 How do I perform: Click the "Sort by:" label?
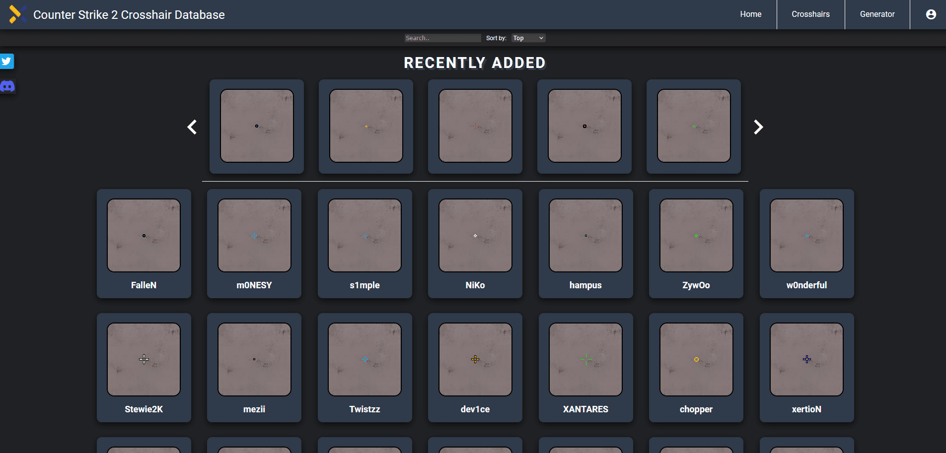coord(496,38)
